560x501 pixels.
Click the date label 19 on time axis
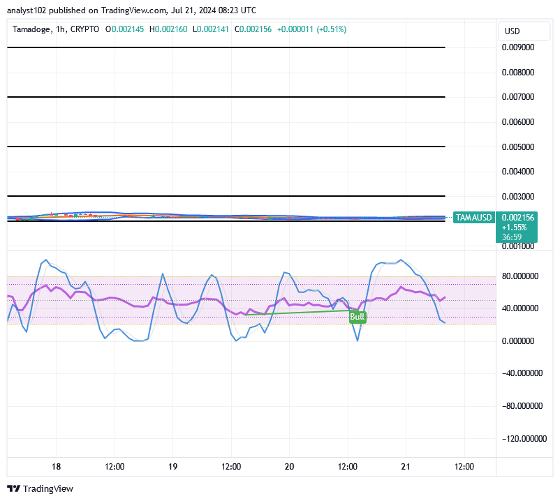[173, 467]
